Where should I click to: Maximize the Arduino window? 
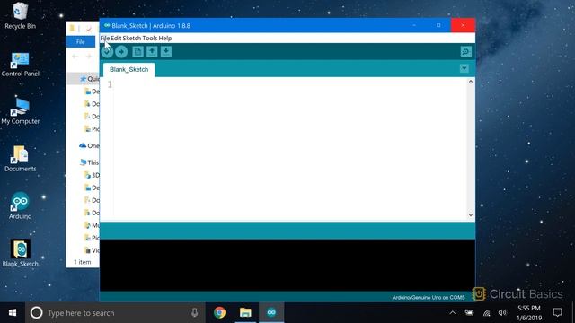(438, 25)
